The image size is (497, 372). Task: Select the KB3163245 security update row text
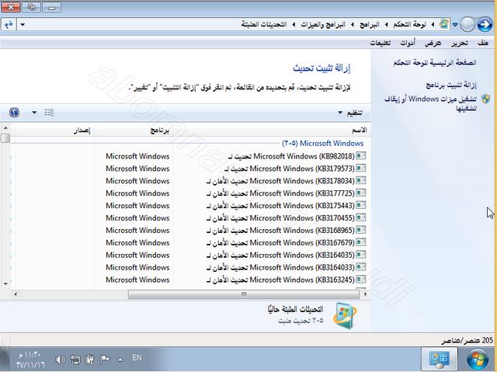point(280,280)
